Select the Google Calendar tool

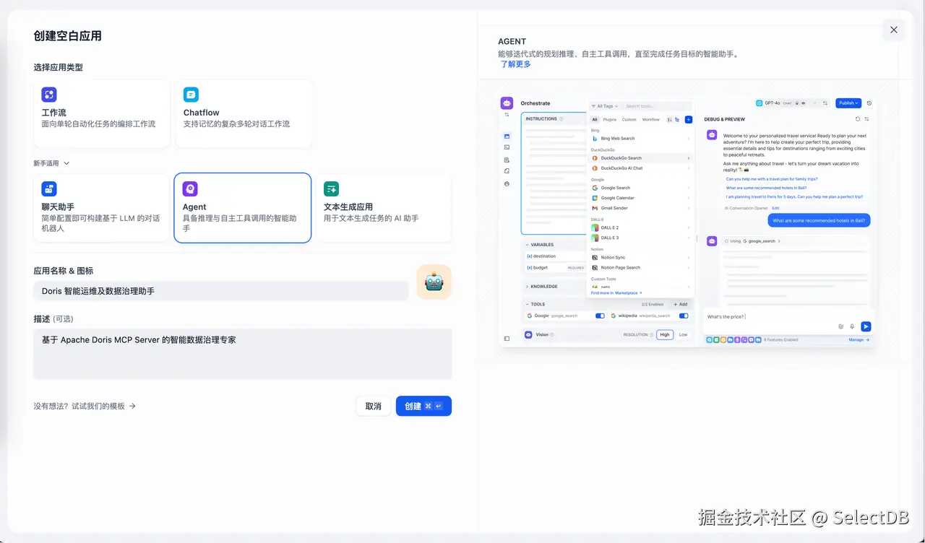click(x=618, y=198)
